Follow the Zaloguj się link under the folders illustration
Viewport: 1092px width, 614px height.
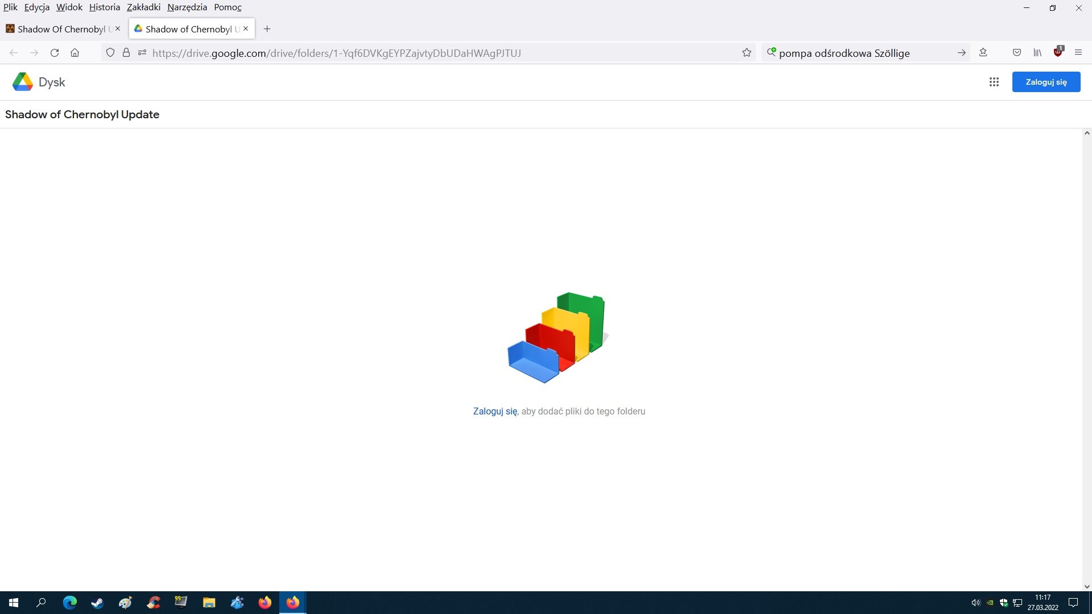(x=495, y=411)
